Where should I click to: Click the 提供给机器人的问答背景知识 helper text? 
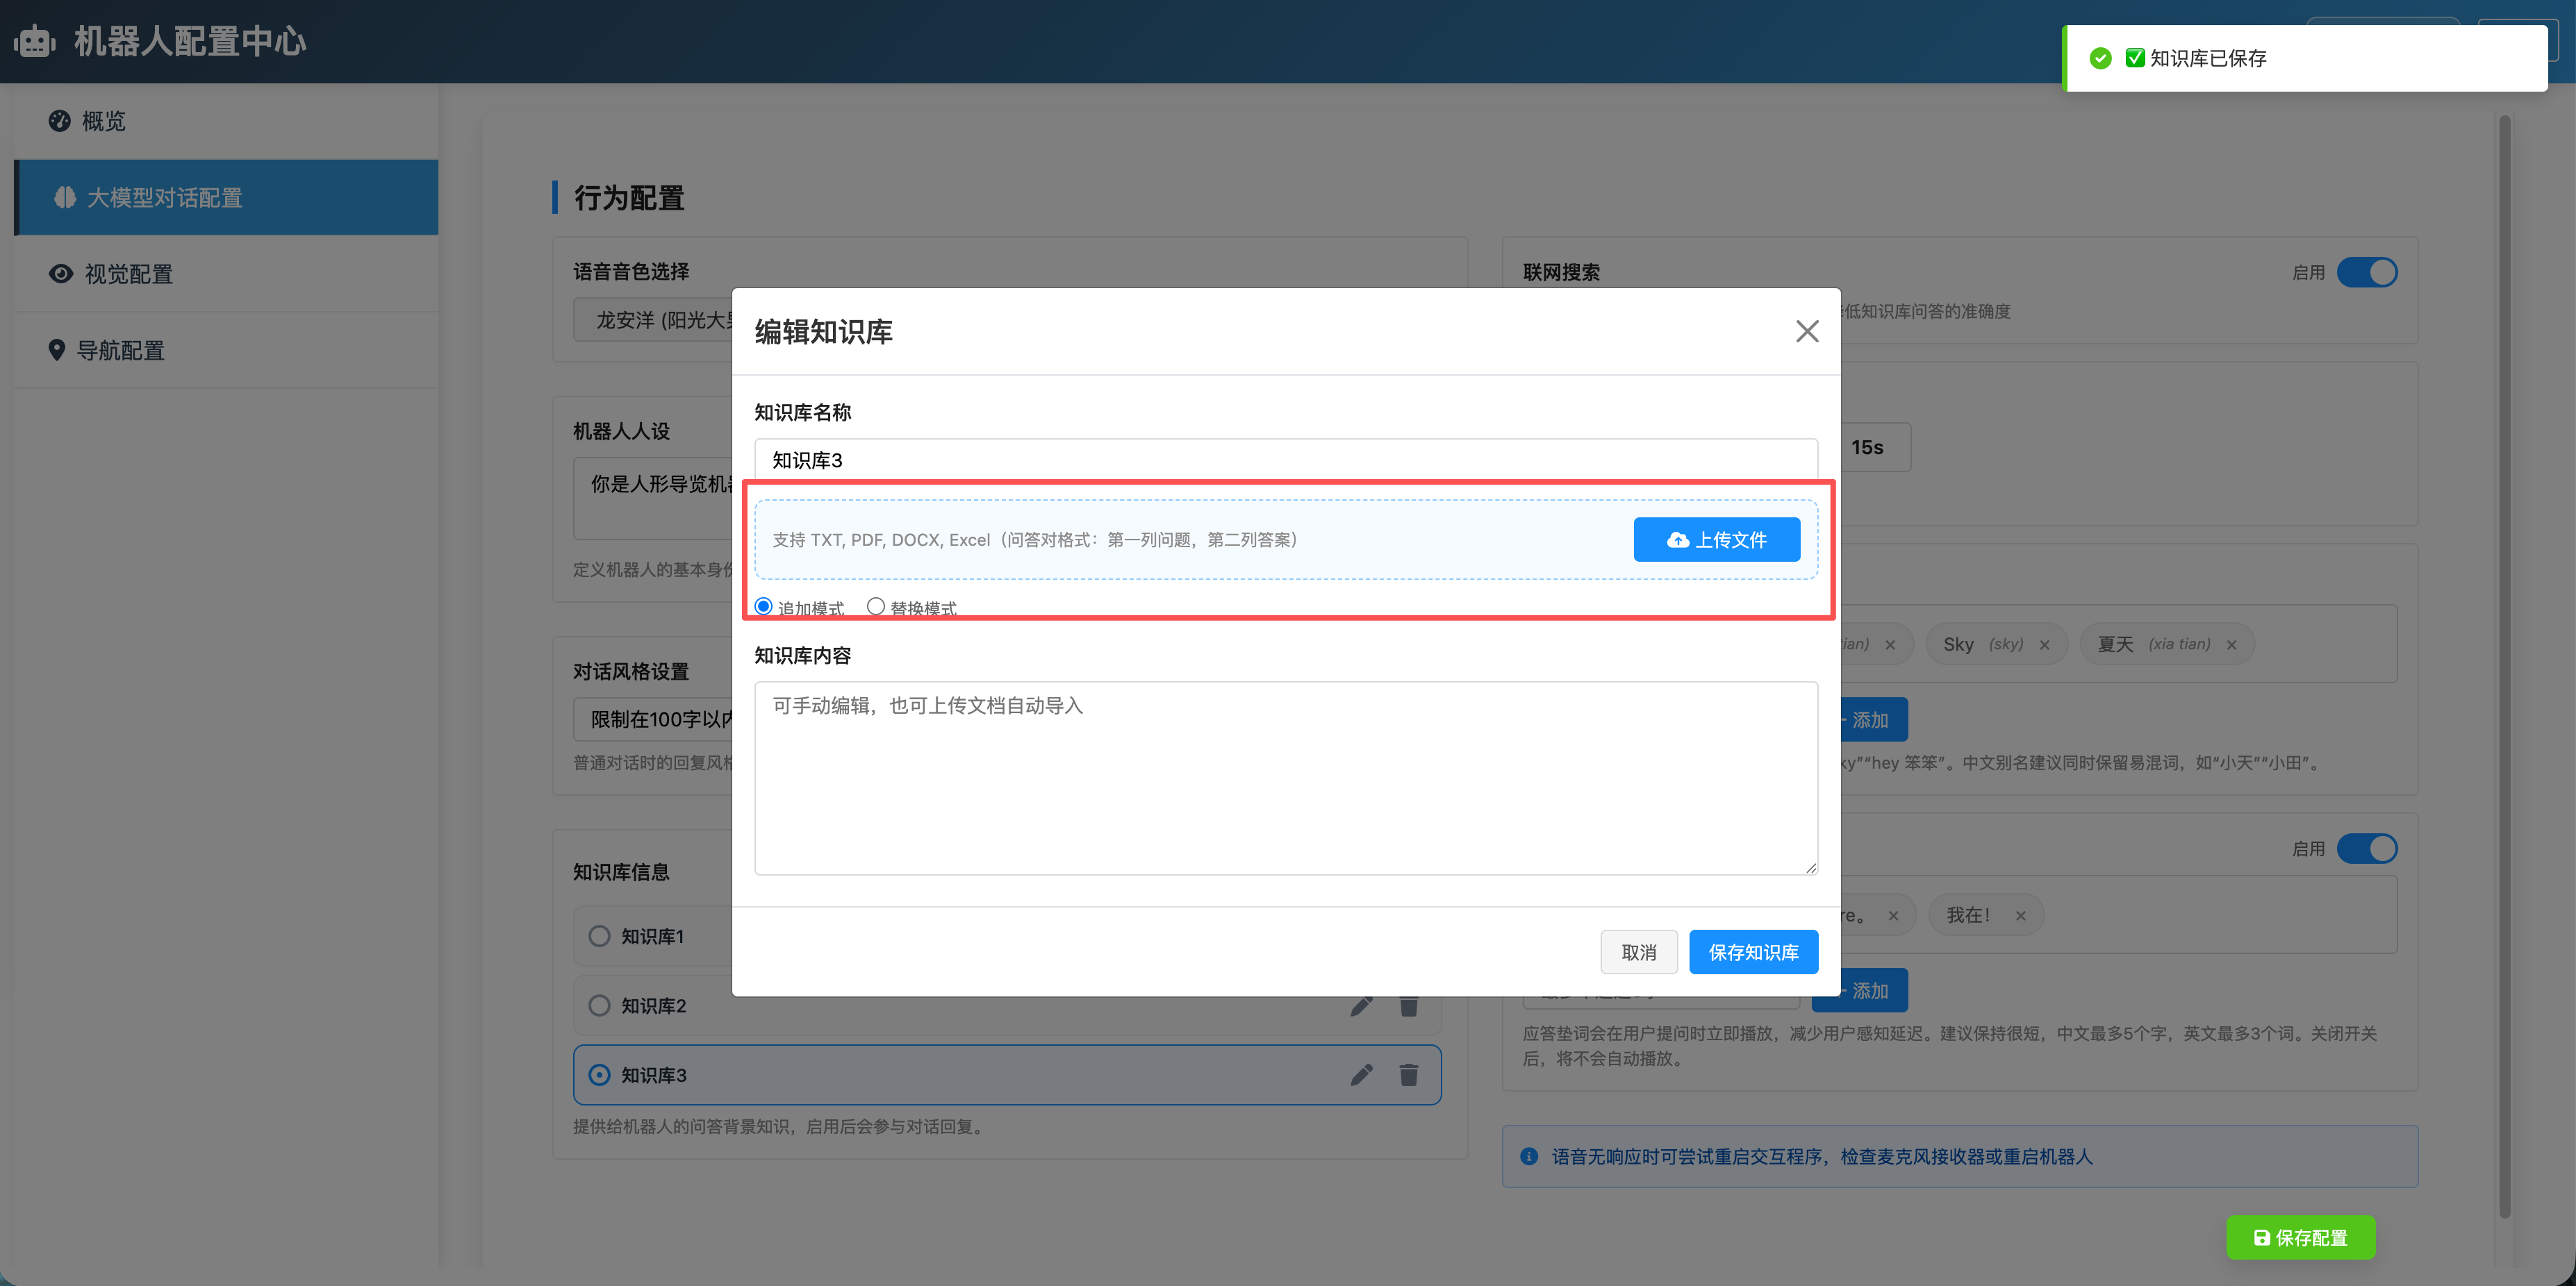[780, 1126]
